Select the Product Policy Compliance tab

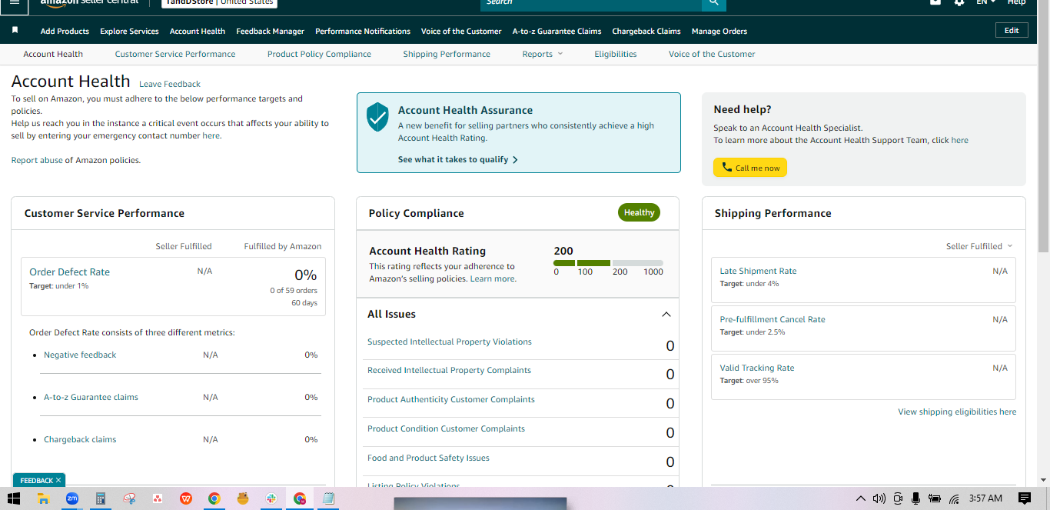[x=319, y=54]
